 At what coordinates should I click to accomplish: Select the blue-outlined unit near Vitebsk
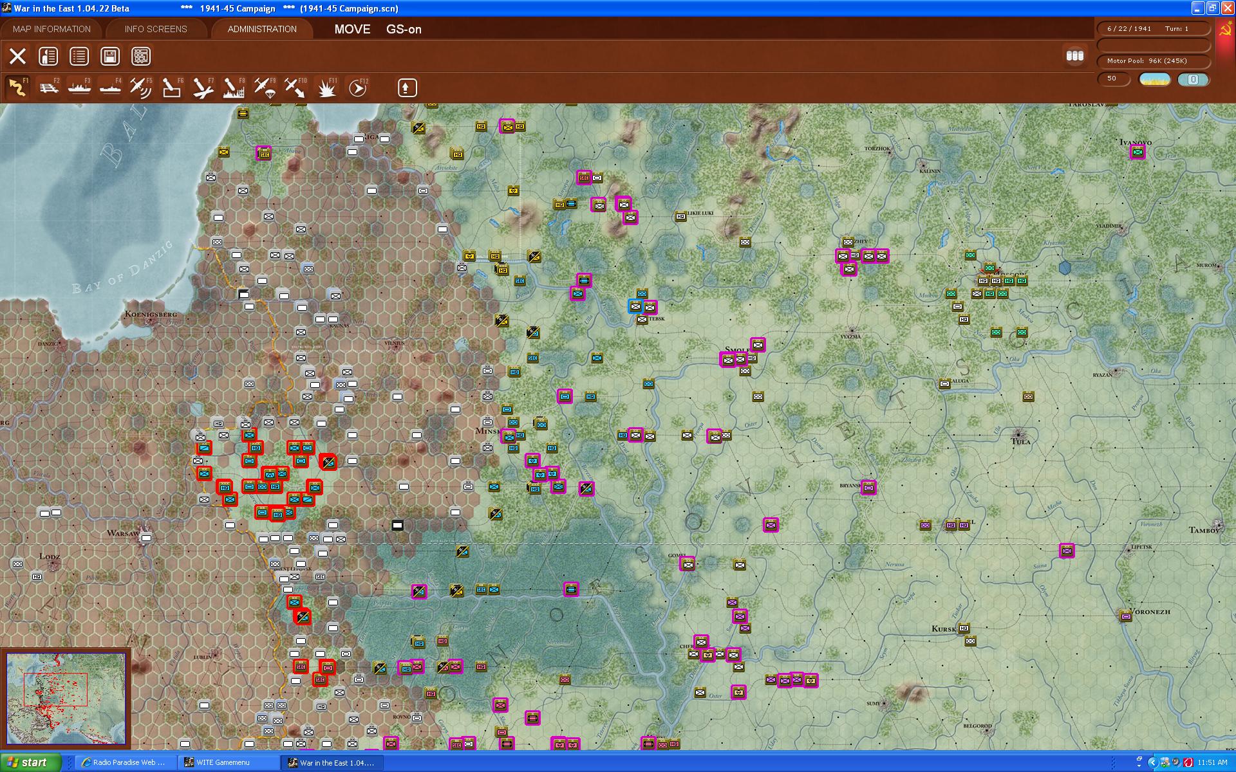[x=636, y=306]
